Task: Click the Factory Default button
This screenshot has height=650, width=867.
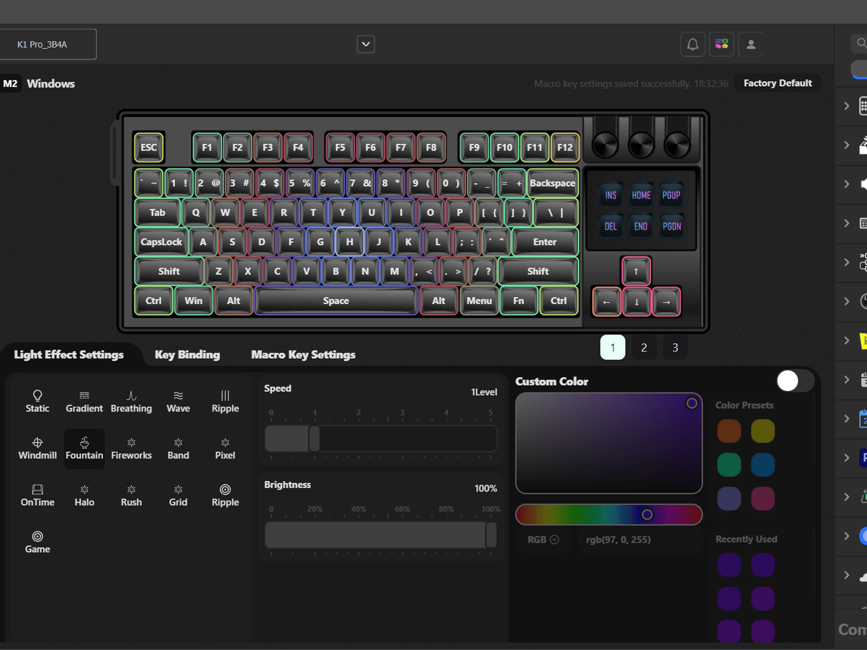Action: click(x=778, y=83)
